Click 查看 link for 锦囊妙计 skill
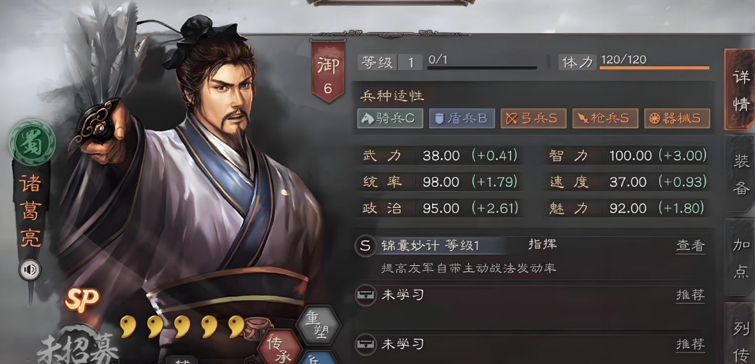Image resolution: width=755 pixels, height=364 pixels. 691,246
